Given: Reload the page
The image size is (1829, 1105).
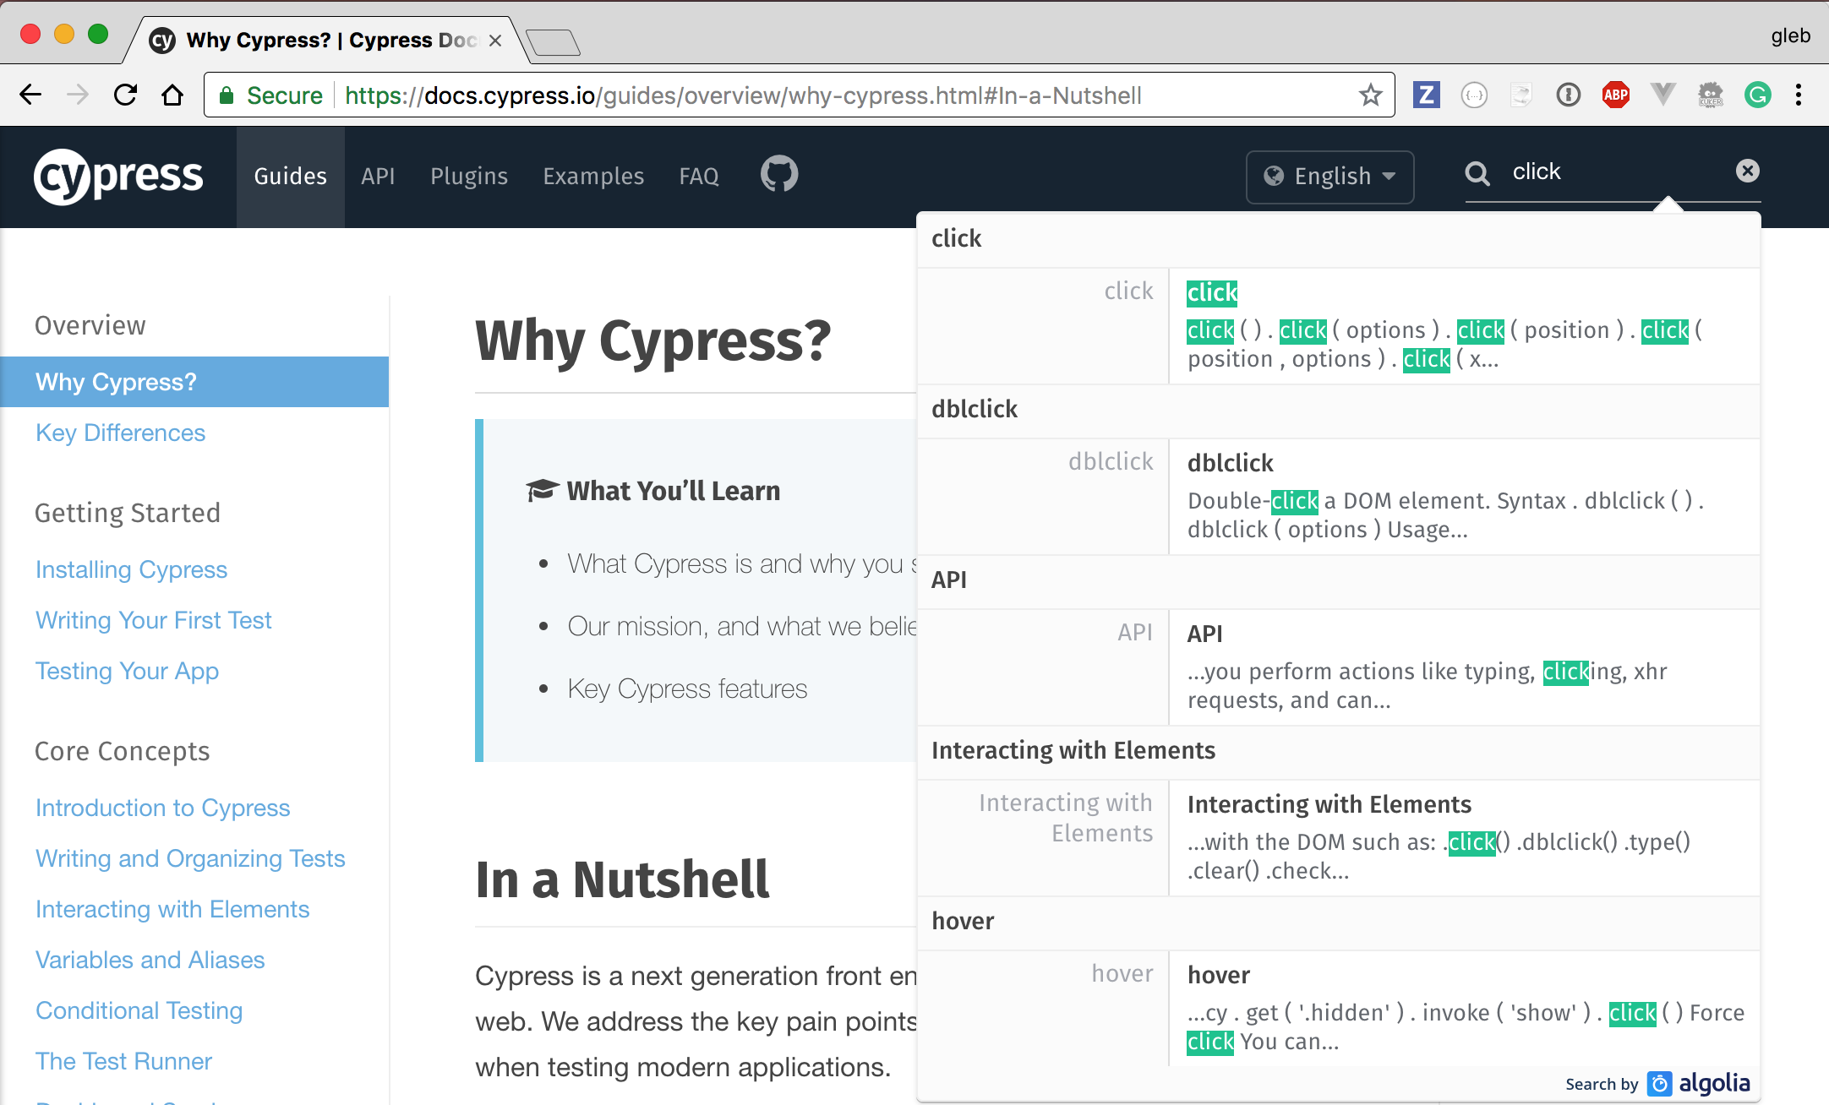Looking at the screenshot, I should coord(125,95).
